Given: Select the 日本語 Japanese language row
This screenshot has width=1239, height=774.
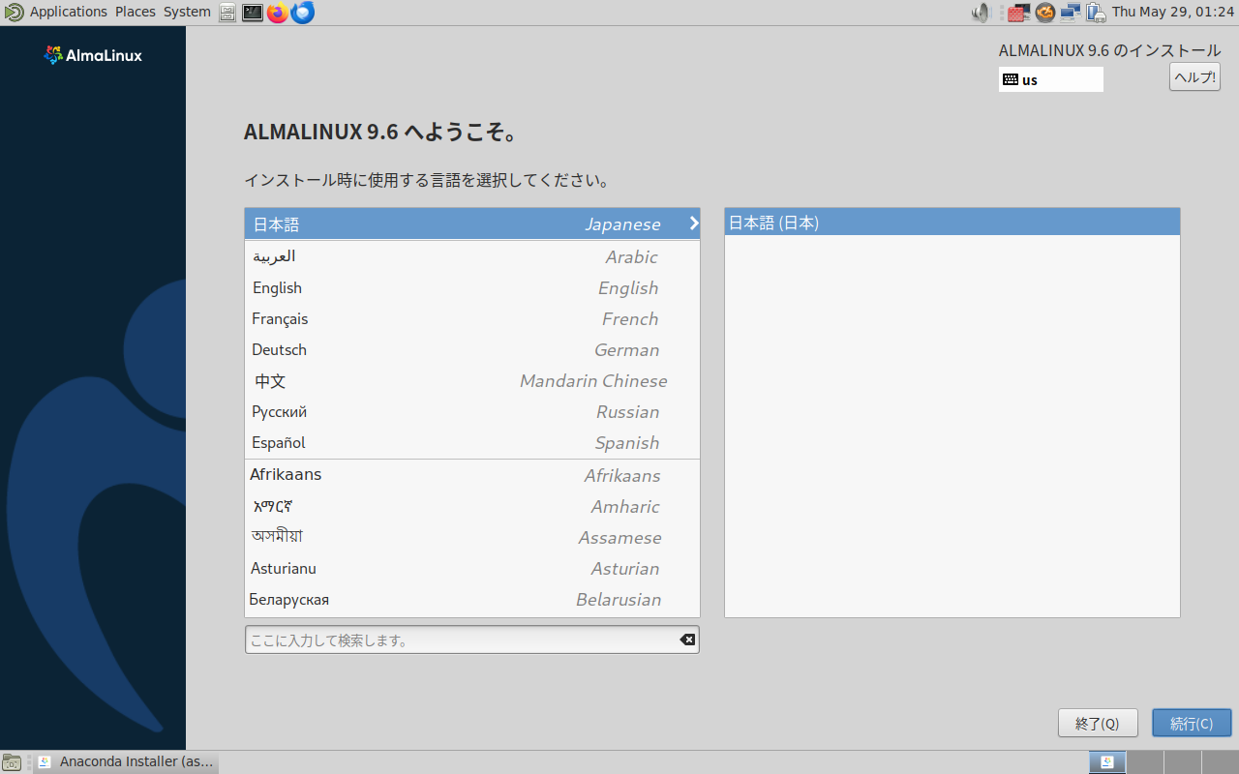Looking at the screenshot, I should (x=472, y=223).
